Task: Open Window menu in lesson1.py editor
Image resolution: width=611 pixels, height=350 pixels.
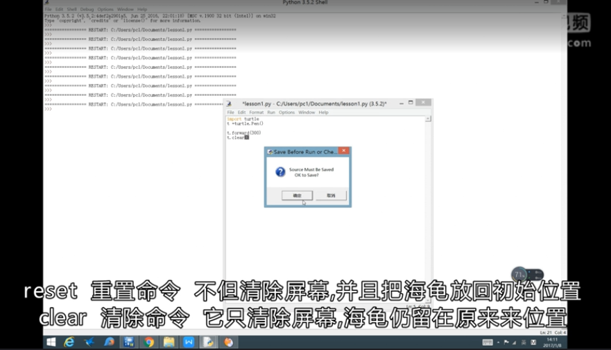Action: (x=307, y=112)
